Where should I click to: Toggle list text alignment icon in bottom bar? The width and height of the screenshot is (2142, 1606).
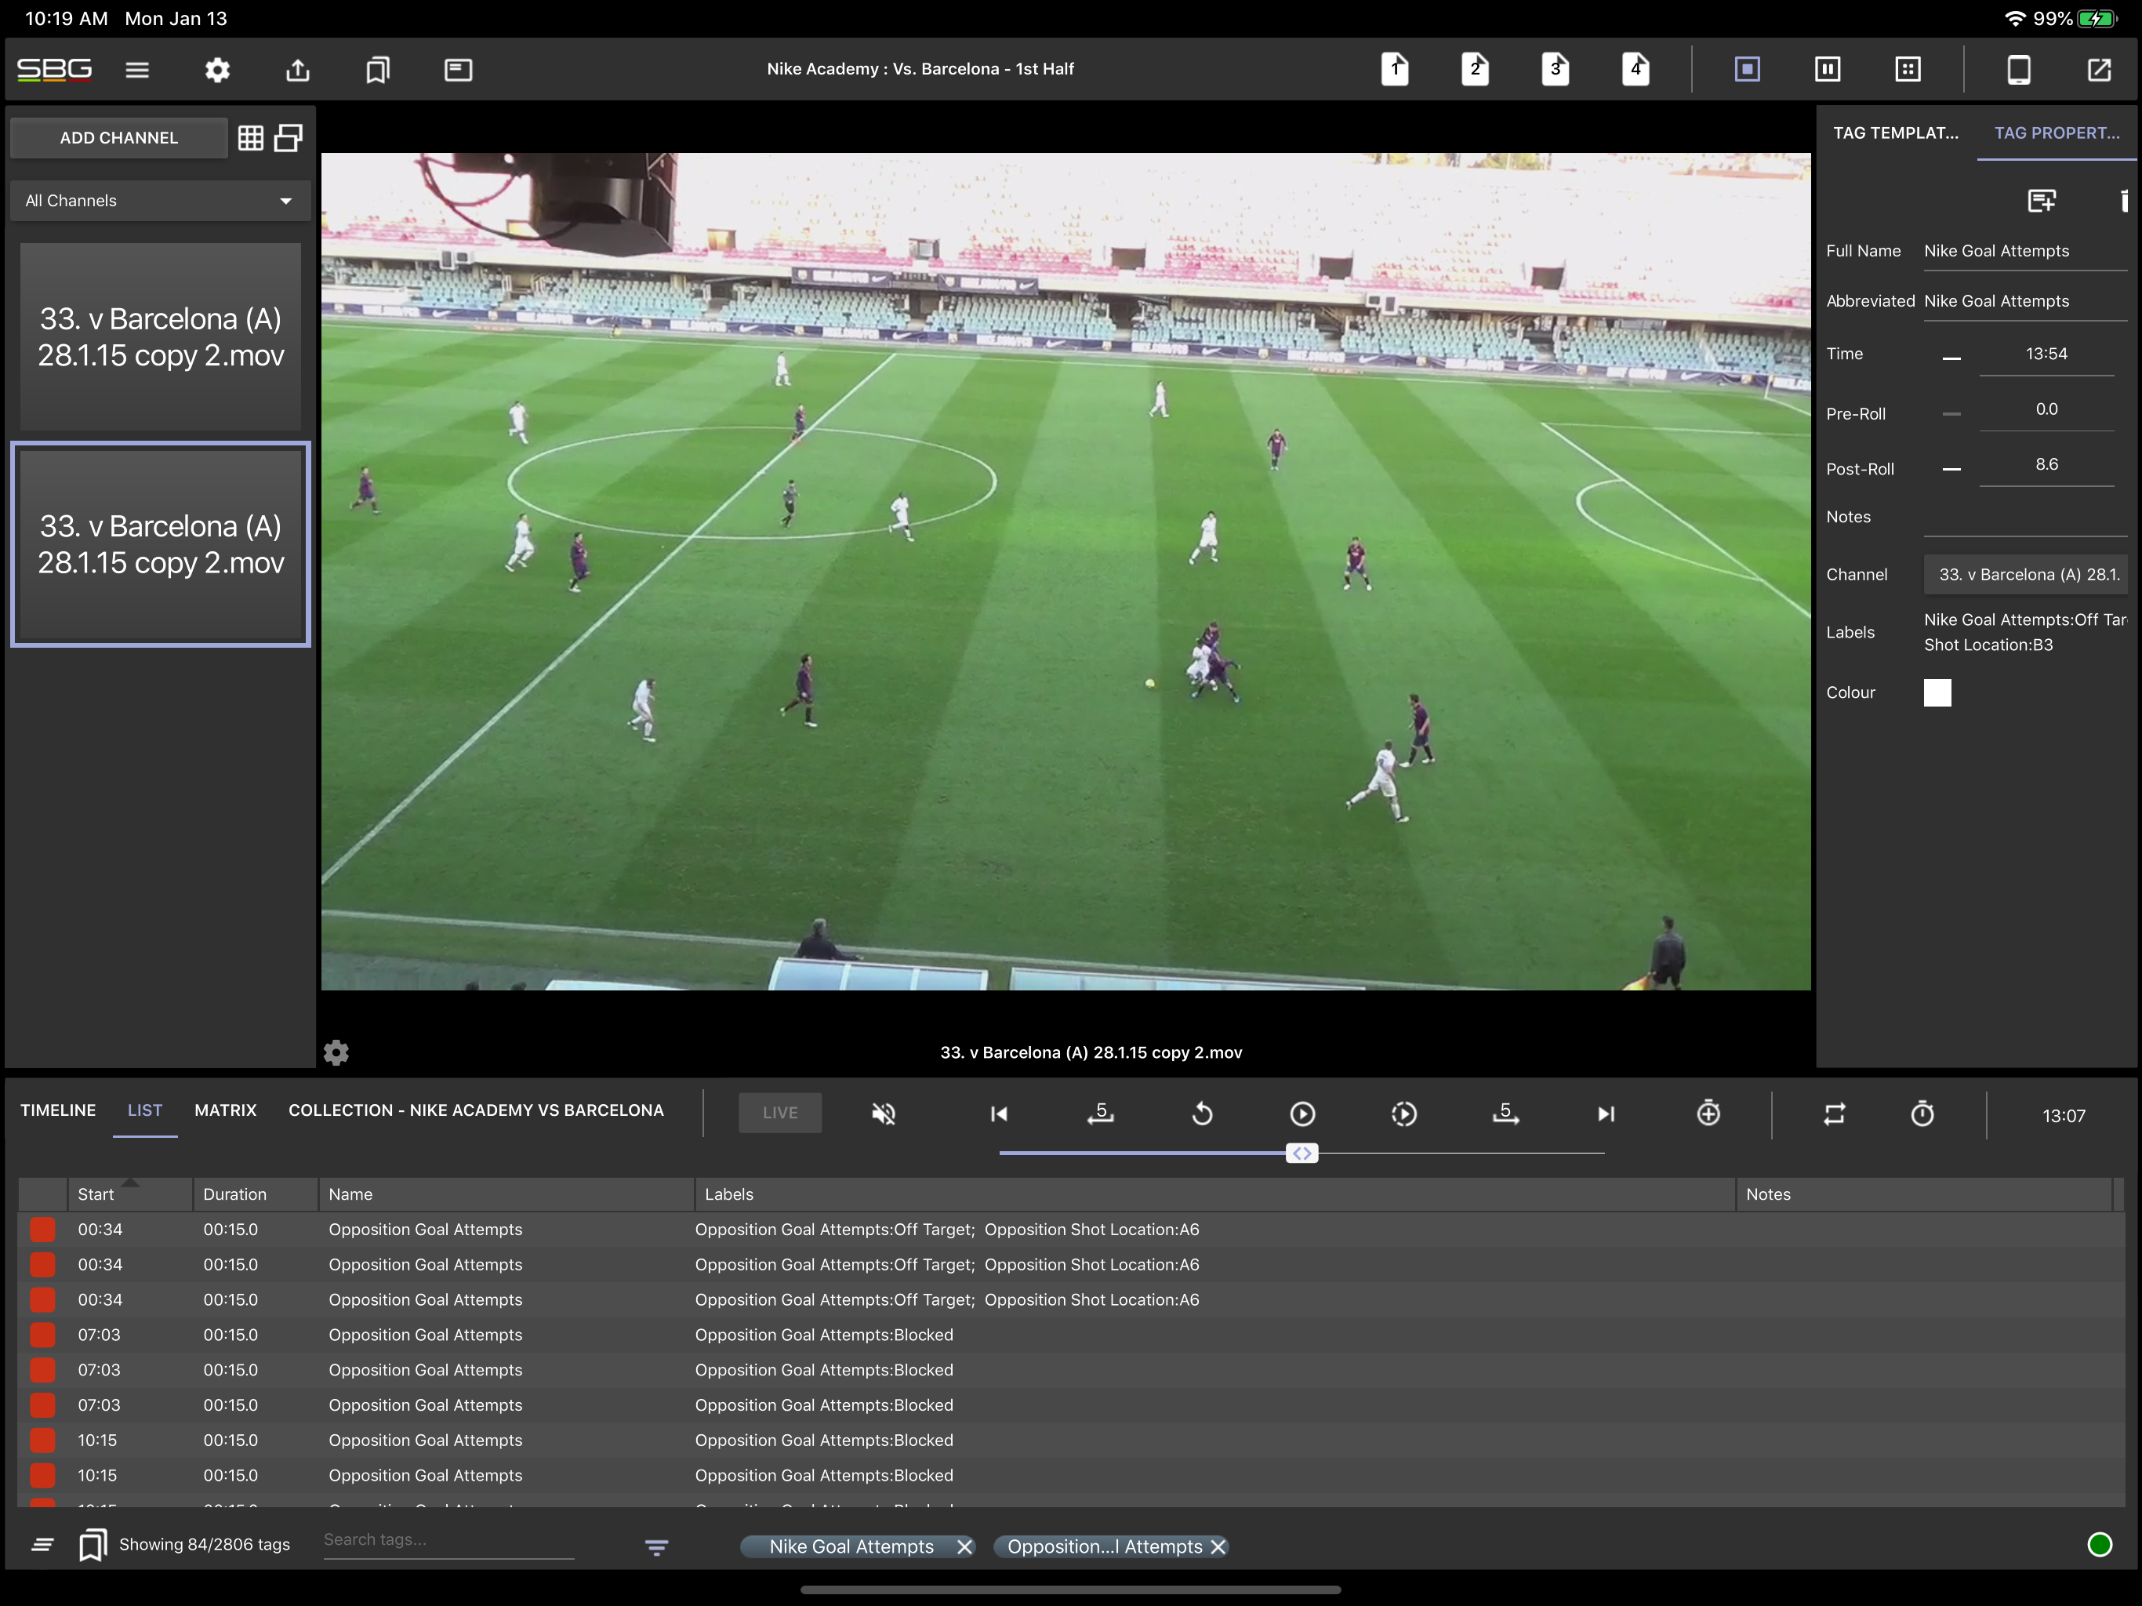coord(42,1544)
